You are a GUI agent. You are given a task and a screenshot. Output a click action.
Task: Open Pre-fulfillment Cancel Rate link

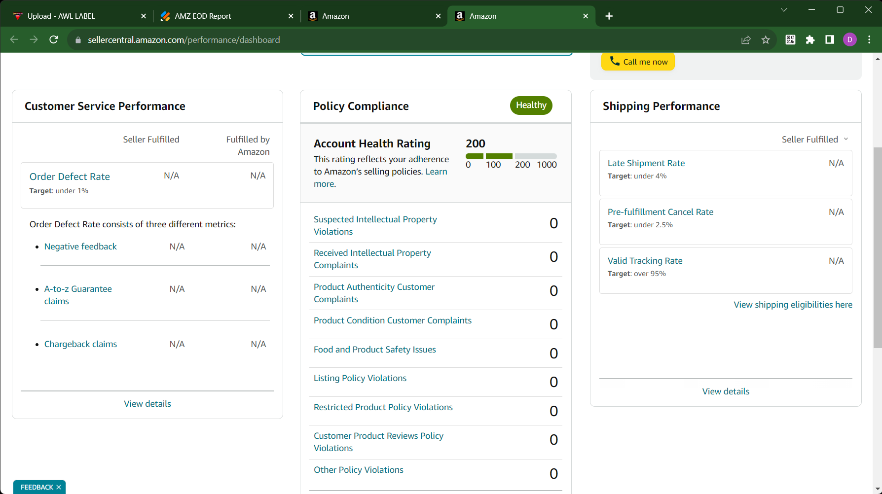click(x=661, y=212)
